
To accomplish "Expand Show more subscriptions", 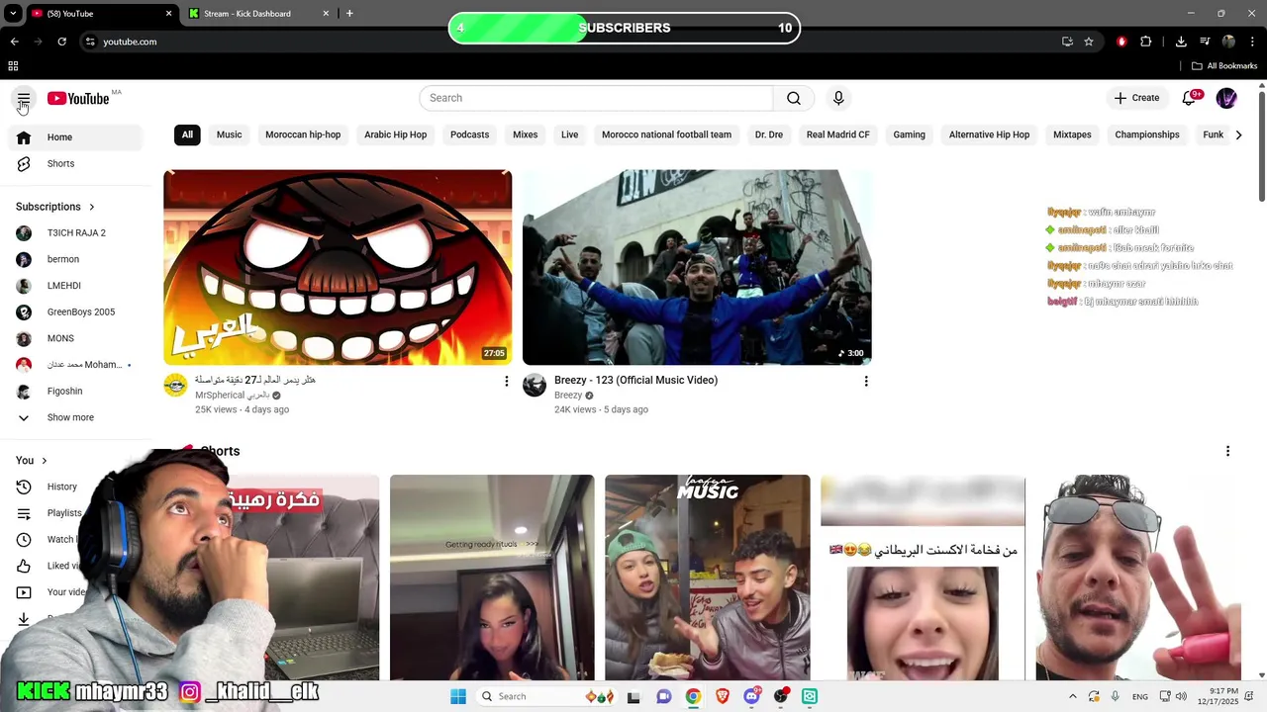I will point(75,417).
